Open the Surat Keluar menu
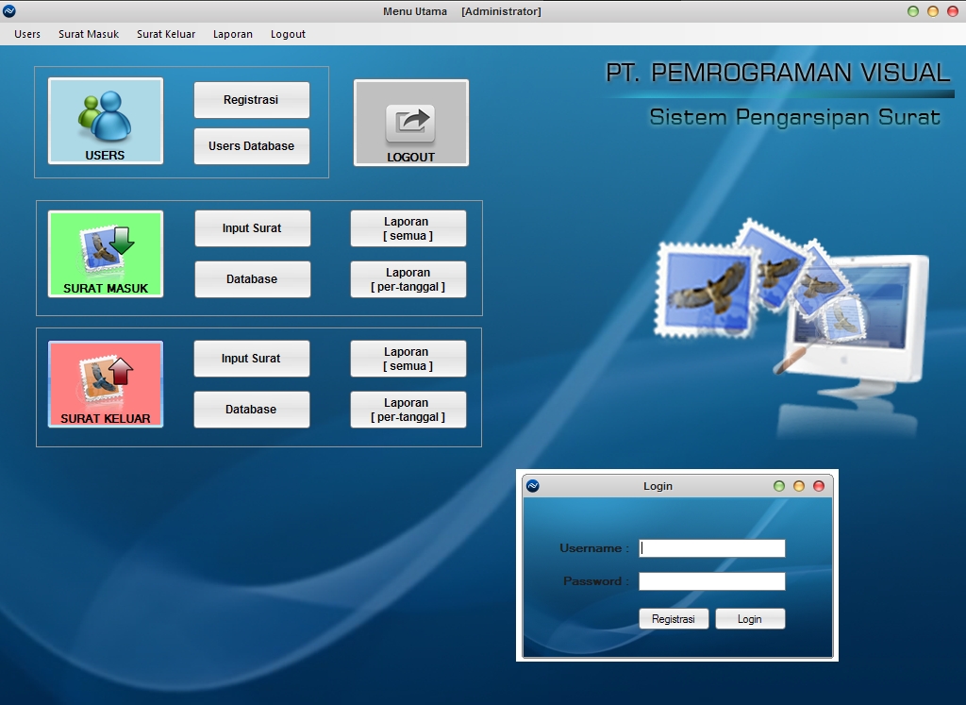This screenshot has width=966, height=705. (166, 34)
